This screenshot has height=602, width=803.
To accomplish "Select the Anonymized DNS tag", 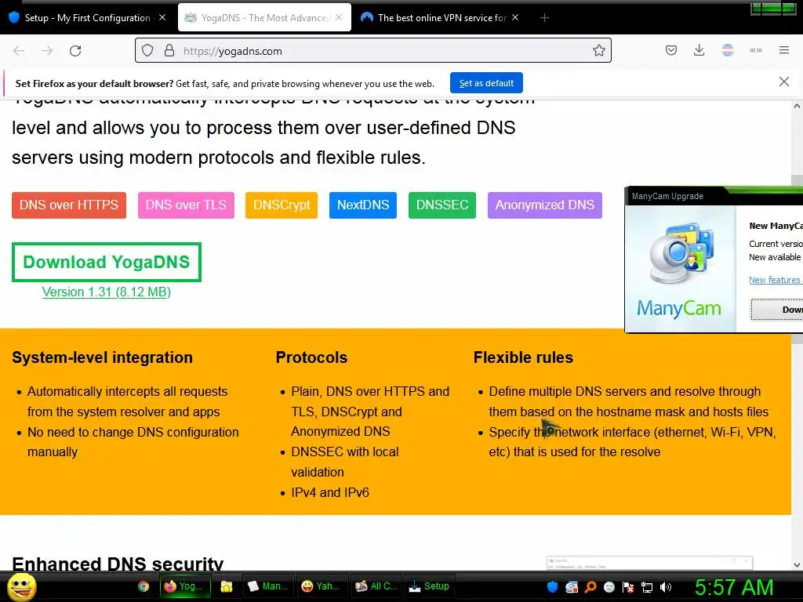I will [544, 205].
